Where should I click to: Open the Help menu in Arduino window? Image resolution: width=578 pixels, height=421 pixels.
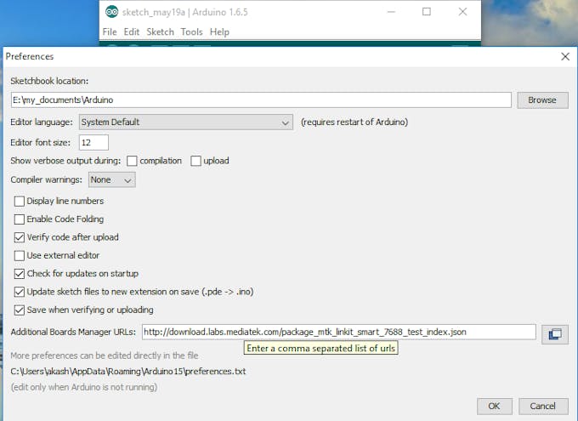pyautogui.click(x=219, y=32)
